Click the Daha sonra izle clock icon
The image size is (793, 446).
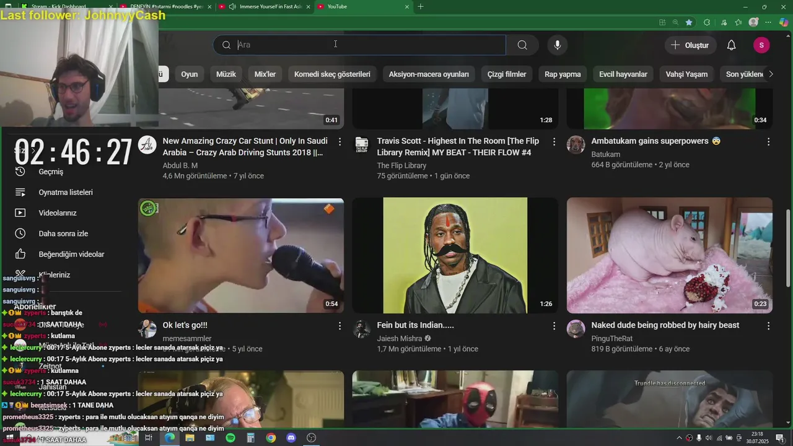(x=20, y=234)
